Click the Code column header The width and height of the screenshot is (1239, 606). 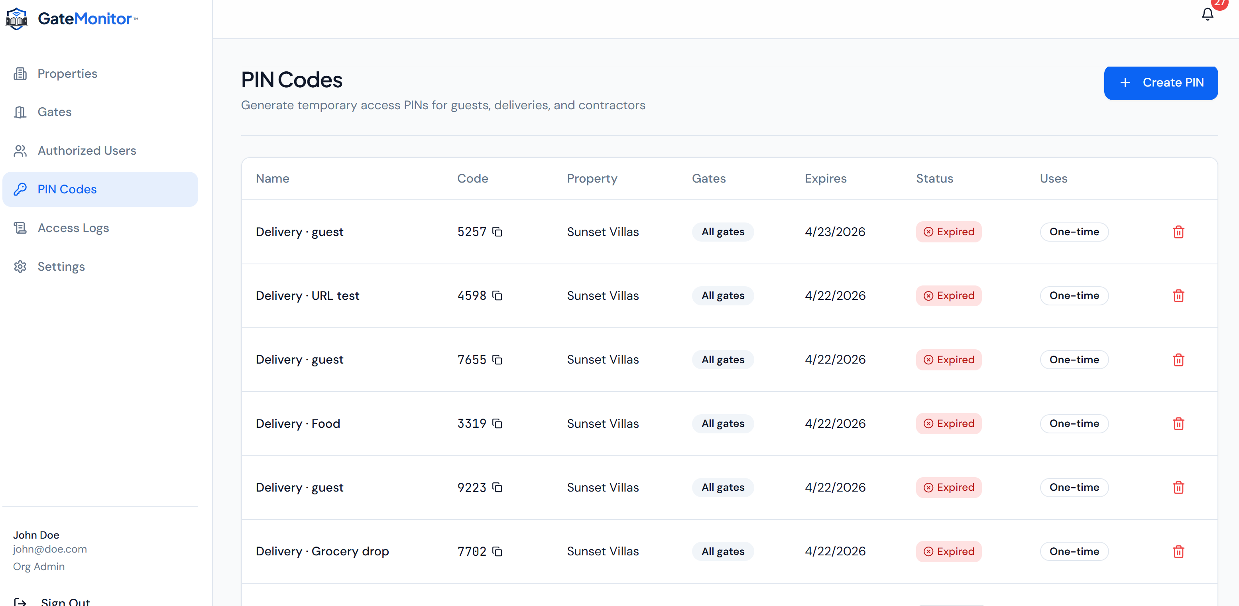click(x=472, y=179)
